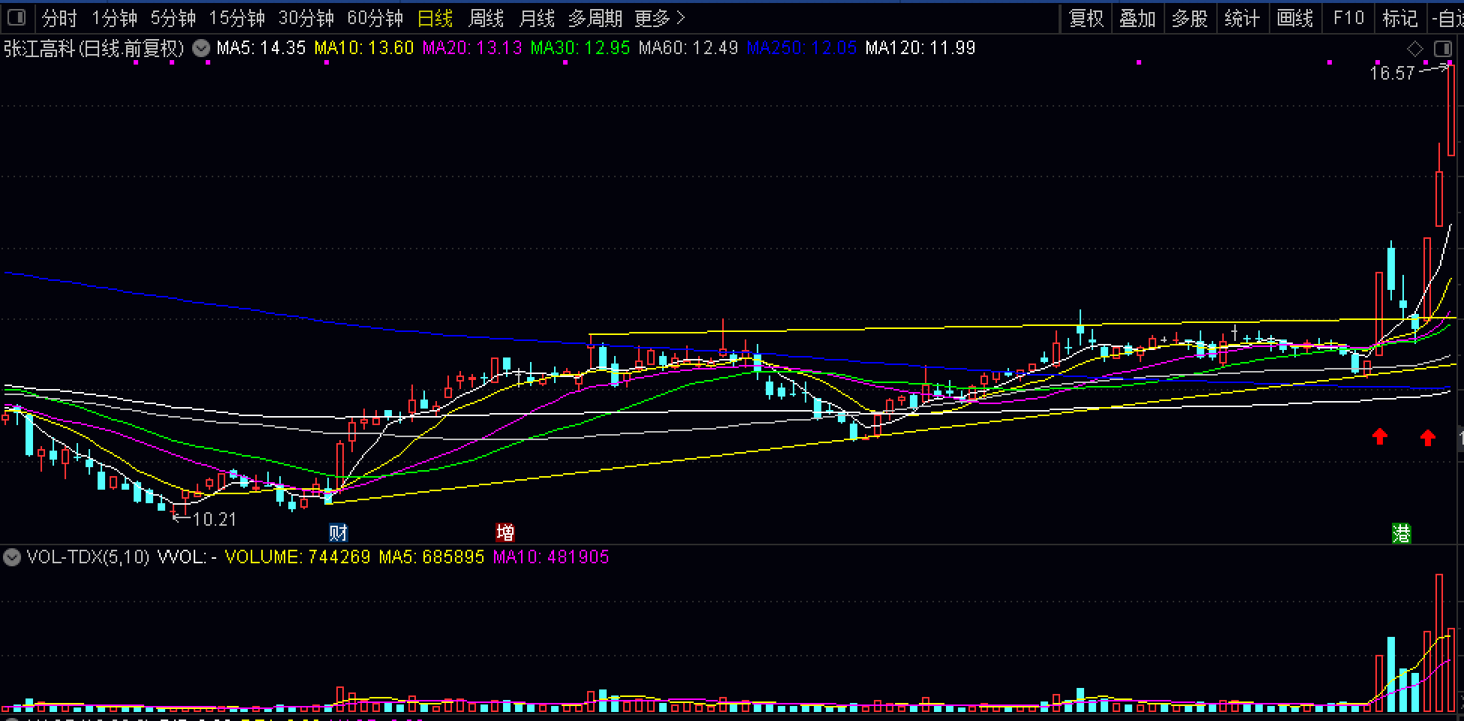Open F10 company information

(1348, 18)
